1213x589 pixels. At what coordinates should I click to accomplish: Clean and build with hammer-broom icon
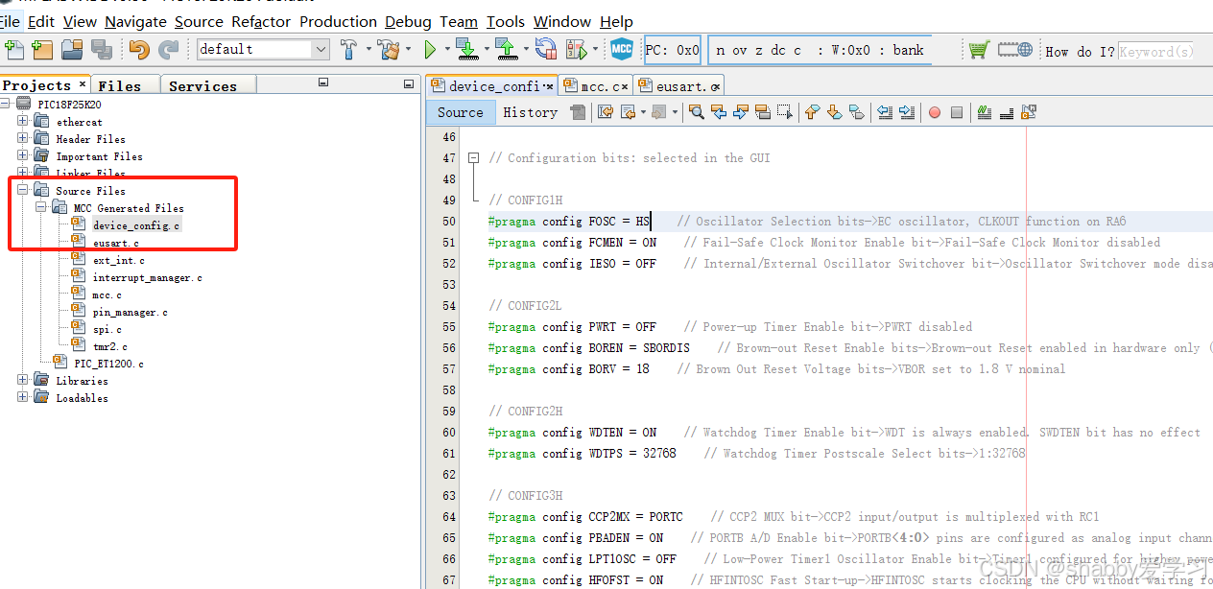tap(388, 49)
